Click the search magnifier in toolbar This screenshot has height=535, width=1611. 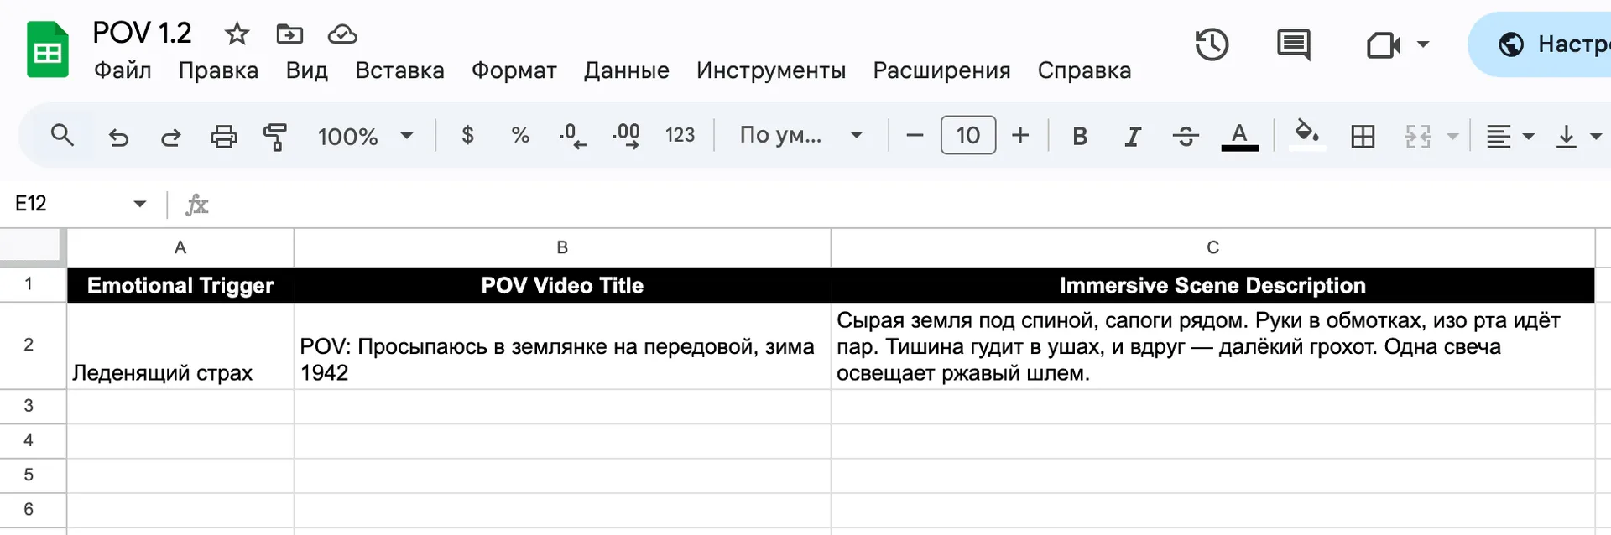[x=62, y=135]
